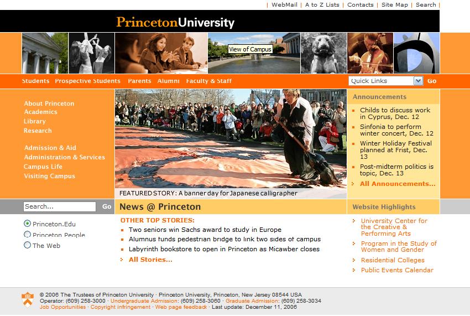The image size is (470, 316).
Task: Click the News @ Princeton heading
Action: click(x=160, y=207)
